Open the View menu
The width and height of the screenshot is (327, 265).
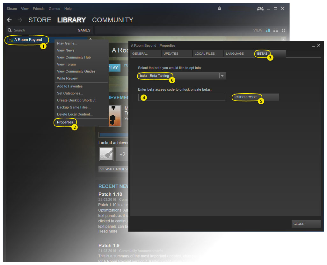coord(25,9)
